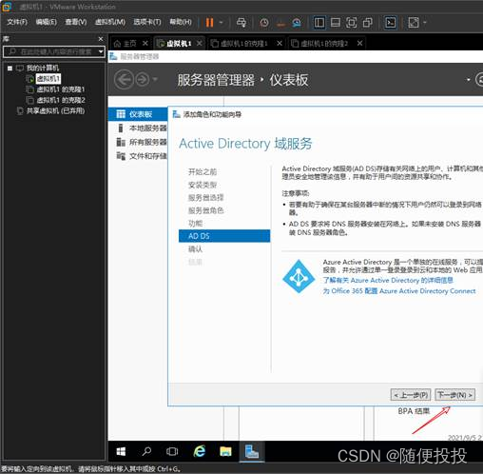This screenshot has width=483, height=474.
Task: Expand the power options dropdown arrow beside pause
Action: [x=222, y=23]
